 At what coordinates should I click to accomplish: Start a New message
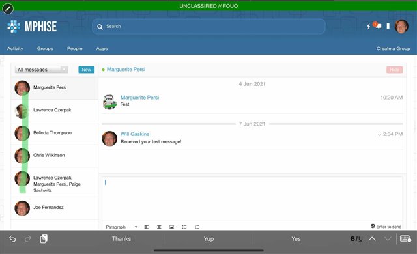click(x=86, y=70)
